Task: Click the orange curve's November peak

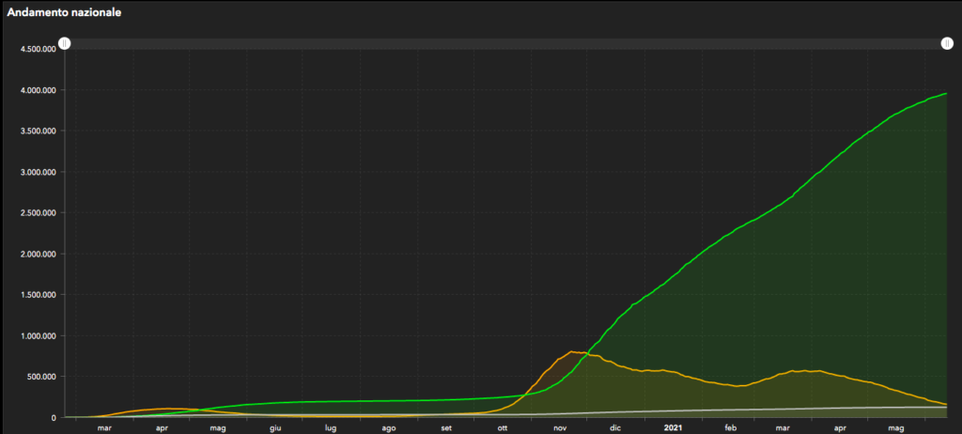Action: pos(571,352)
